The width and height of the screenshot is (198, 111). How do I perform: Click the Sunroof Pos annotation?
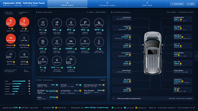click(x=122, y=28)
